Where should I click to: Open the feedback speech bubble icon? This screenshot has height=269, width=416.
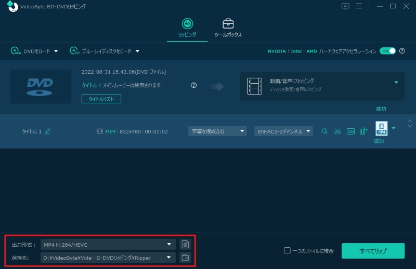(x=345, y=6)
